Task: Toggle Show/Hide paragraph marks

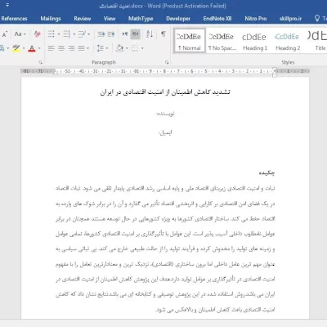Action: [x=163, y=34]
